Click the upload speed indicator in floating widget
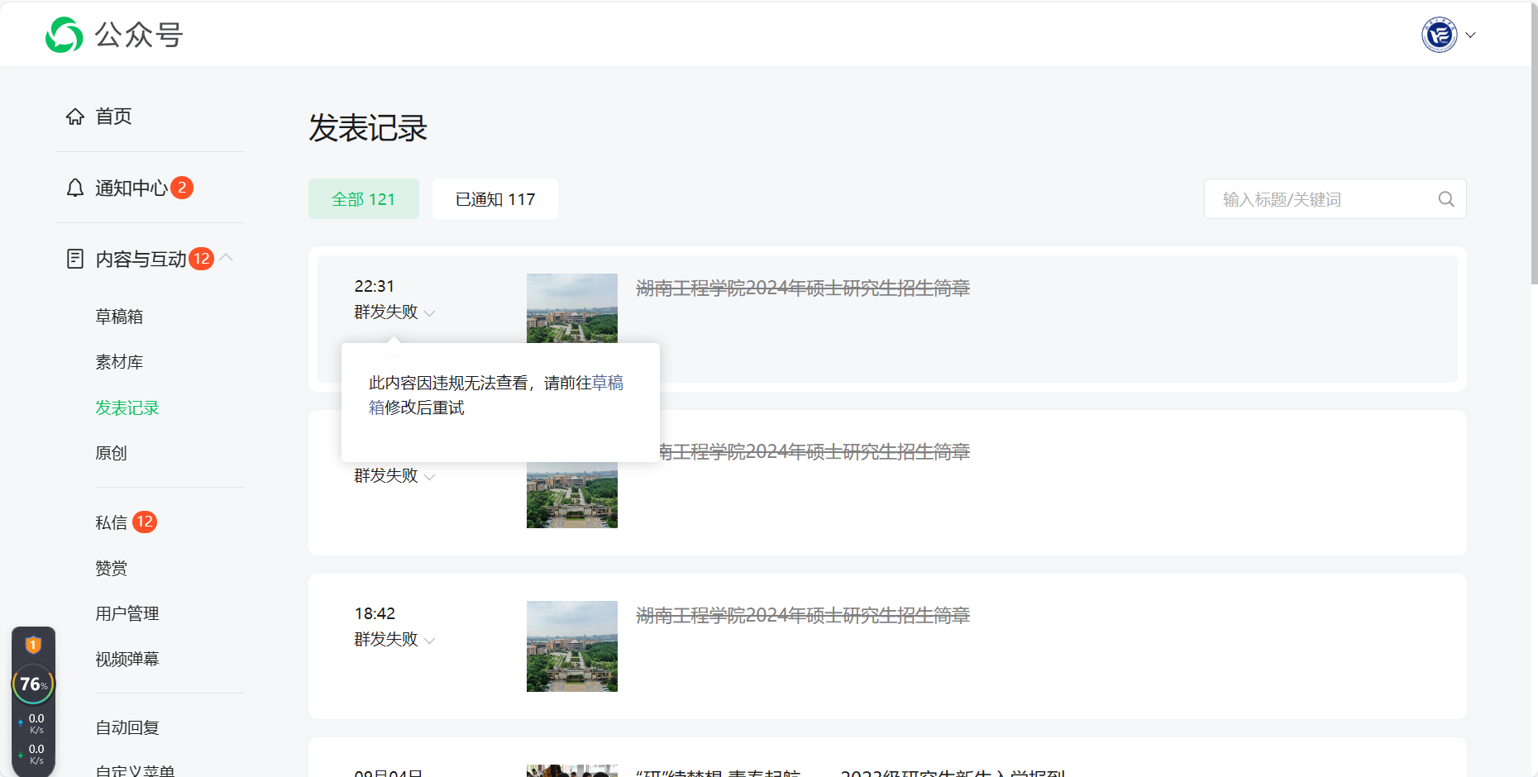 tap(33, 723)
